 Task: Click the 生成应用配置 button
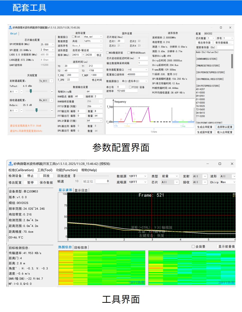(205, 127)
